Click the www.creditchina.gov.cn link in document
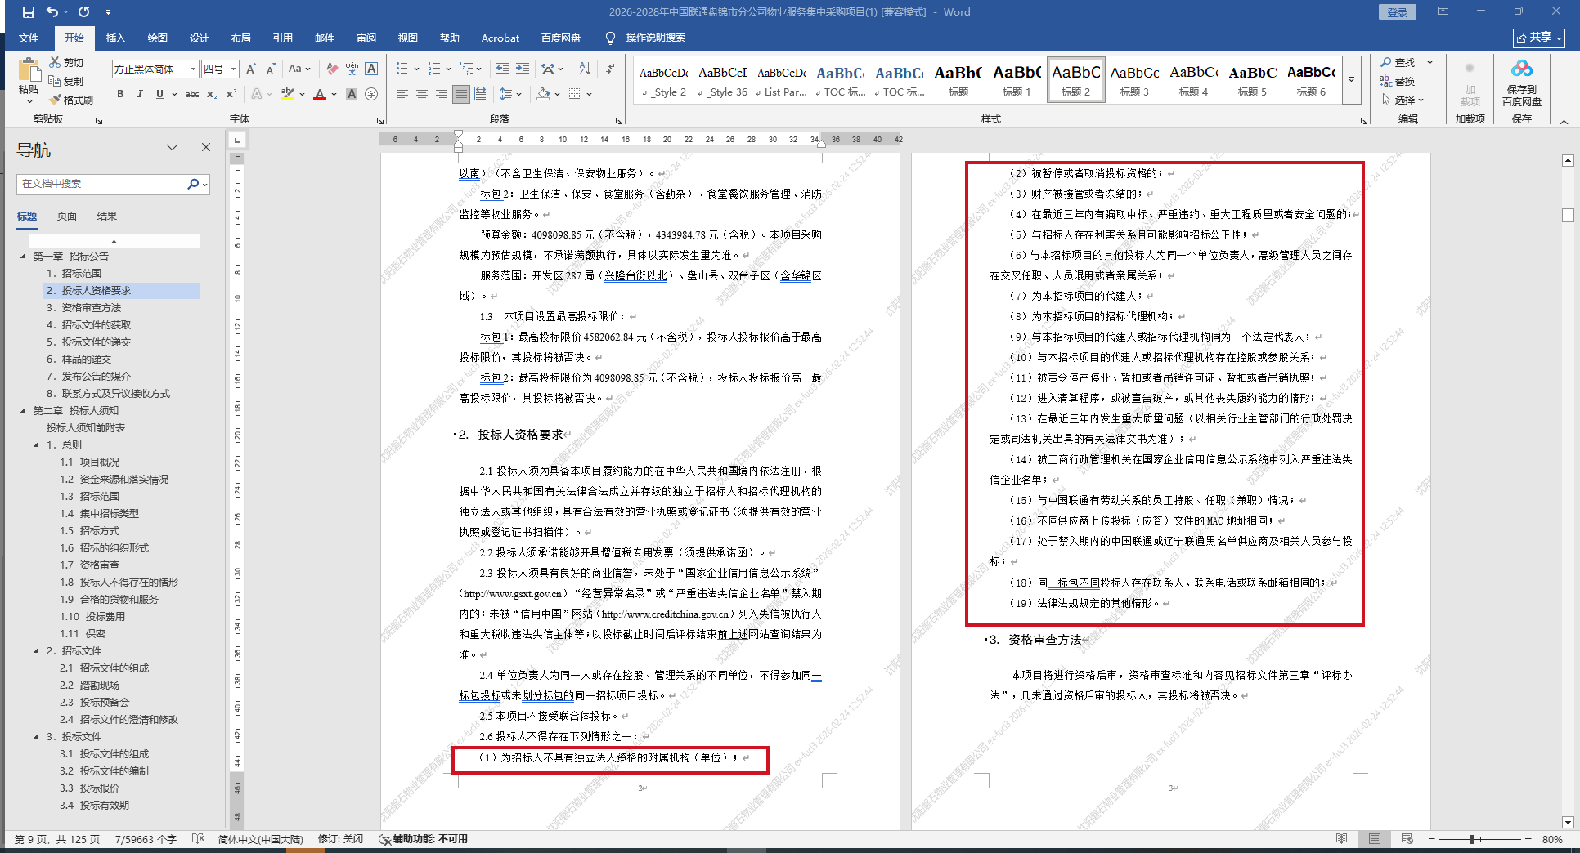The image size is (1580, 853). point(665,614)
